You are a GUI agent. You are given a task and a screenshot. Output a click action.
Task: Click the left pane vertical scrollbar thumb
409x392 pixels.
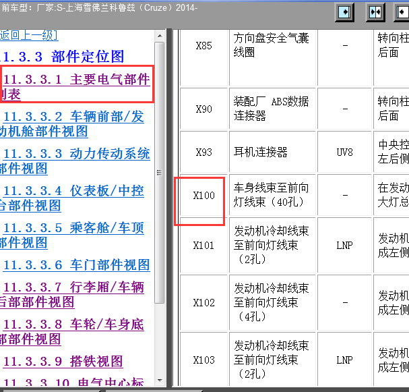pos(160,173)
